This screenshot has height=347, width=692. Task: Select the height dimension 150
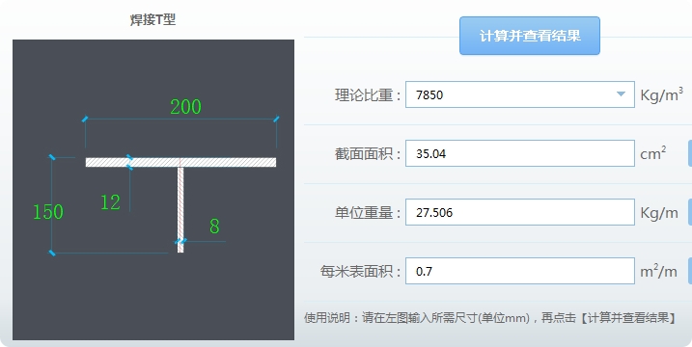(48, 212)
